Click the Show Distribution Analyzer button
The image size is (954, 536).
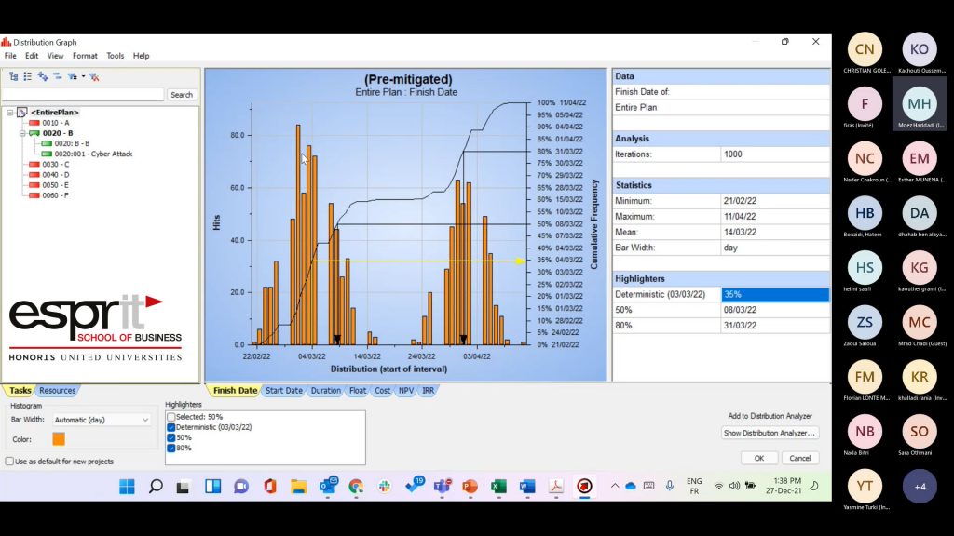coord(770,433)
